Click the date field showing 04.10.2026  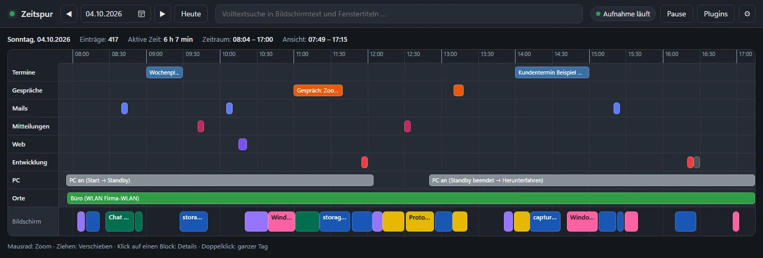(x=116, y=14)
